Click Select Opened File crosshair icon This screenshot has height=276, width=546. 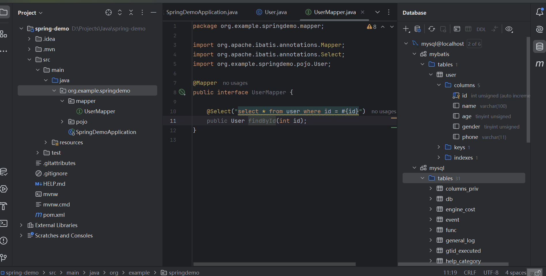point(109,12)
